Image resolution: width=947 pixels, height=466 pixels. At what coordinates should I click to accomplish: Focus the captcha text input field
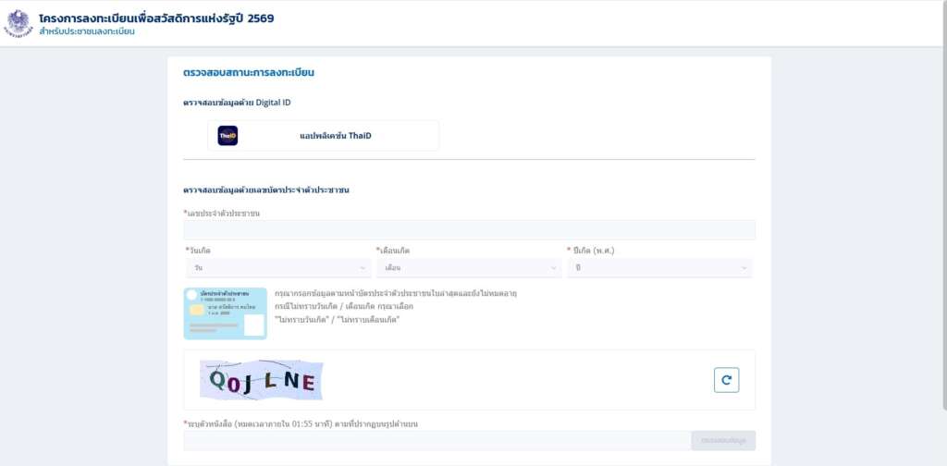coord(437,441)
